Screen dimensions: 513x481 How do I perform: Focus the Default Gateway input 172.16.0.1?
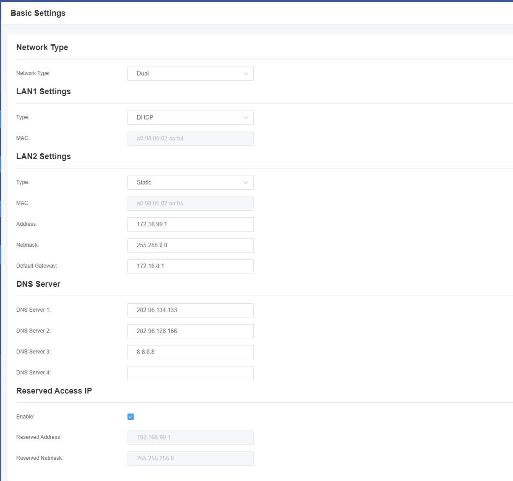pos(190,266)
